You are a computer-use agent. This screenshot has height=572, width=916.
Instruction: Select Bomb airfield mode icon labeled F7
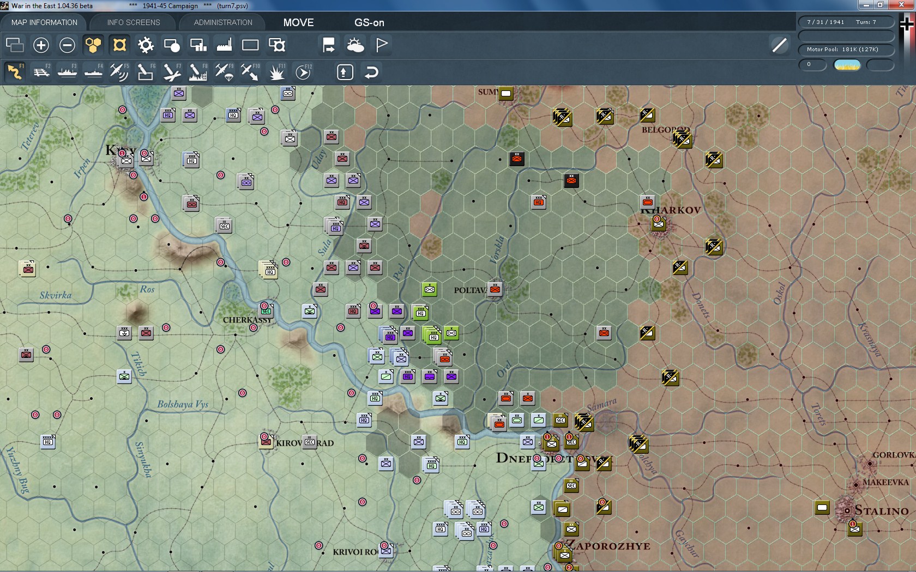[172, 72]
